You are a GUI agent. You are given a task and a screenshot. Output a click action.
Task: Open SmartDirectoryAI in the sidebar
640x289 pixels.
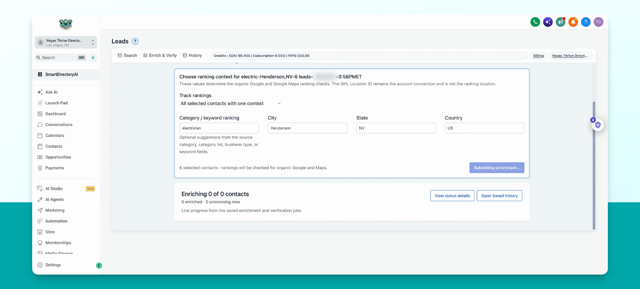tap(66, 74)
